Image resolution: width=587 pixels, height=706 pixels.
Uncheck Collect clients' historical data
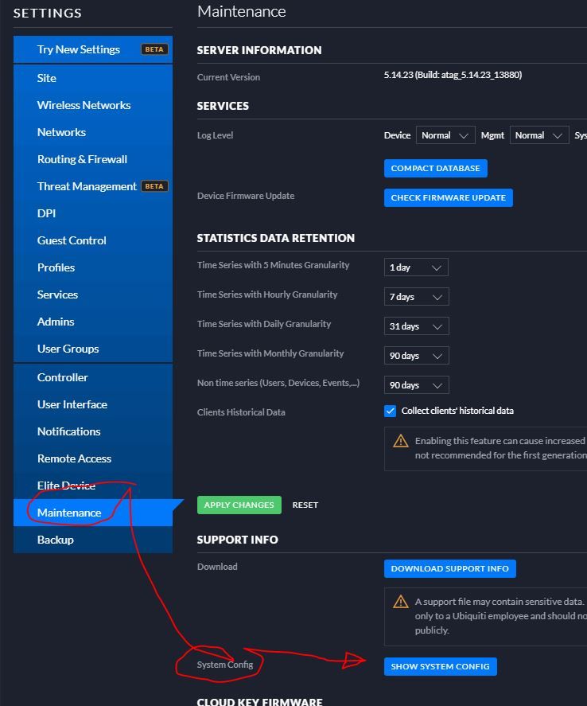pos(390,411)
